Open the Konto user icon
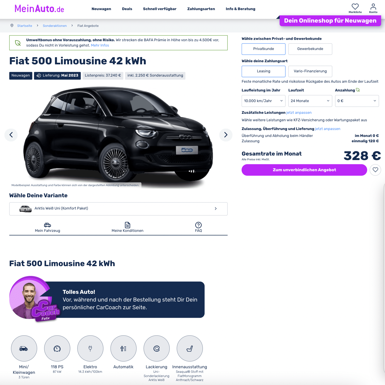This screenshot has width=385, height=385. click(x=373, y=7)
